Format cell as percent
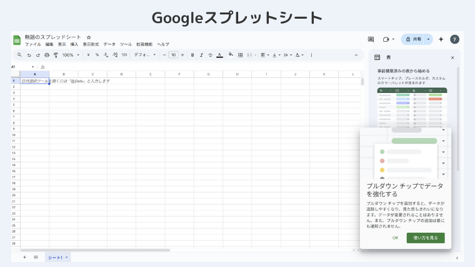 point(97,55)
